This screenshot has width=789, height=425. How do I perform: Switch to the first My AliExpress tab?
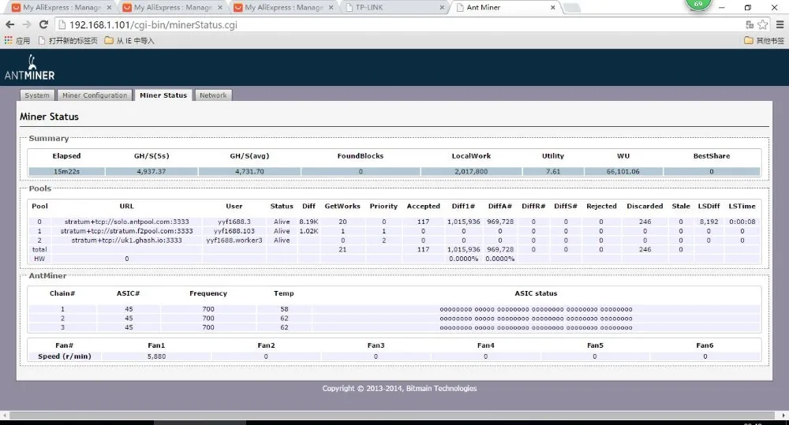point(61,8)
